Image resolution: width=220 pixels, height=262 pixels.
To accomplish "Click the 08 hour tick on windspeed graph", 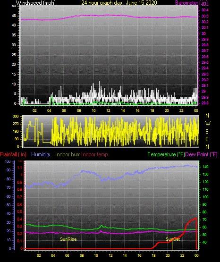I will pyautogui.click(x=79, y=110).
